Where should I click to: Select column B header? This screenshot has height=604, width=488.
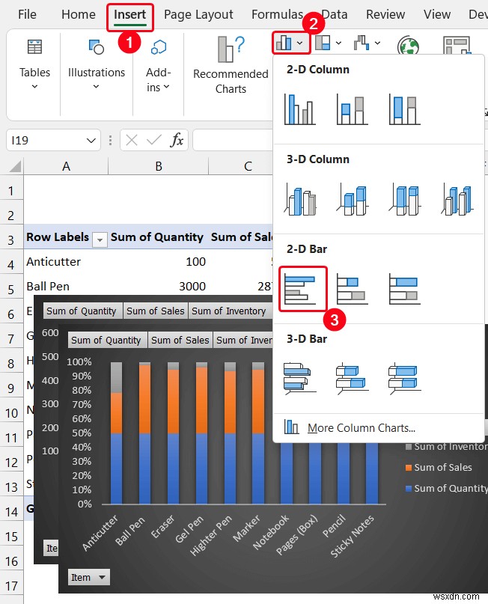159,166
